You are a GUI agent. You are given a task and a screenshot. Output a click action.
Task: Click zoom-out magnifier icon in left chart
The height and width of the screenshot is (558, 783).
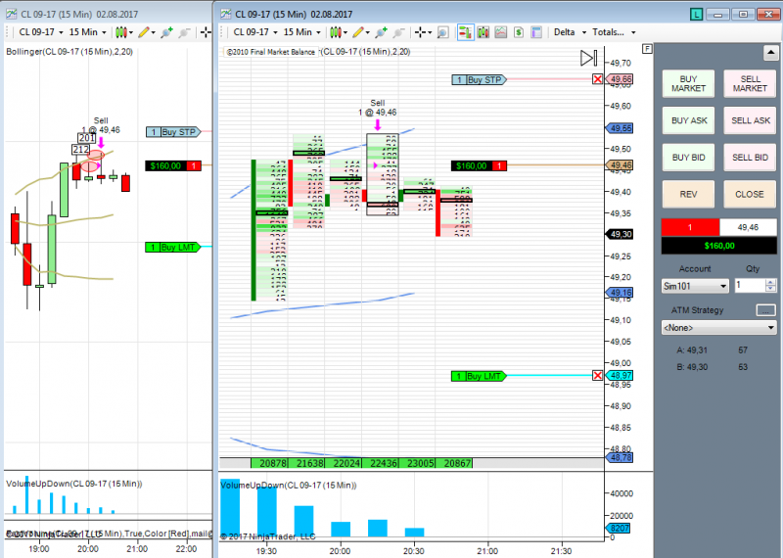click(184, 32)
